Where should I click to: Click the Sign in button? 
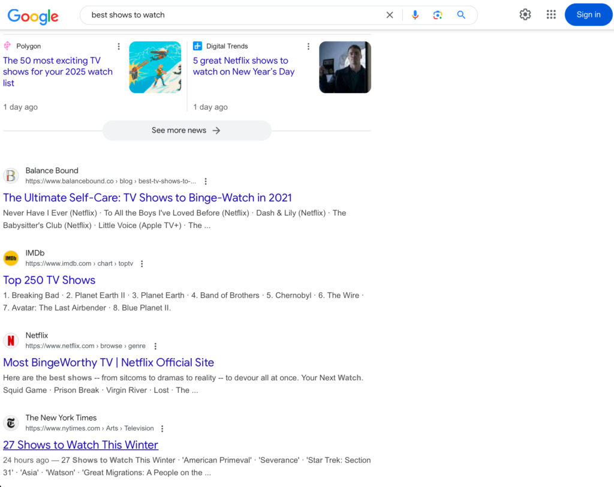point(588,14)
